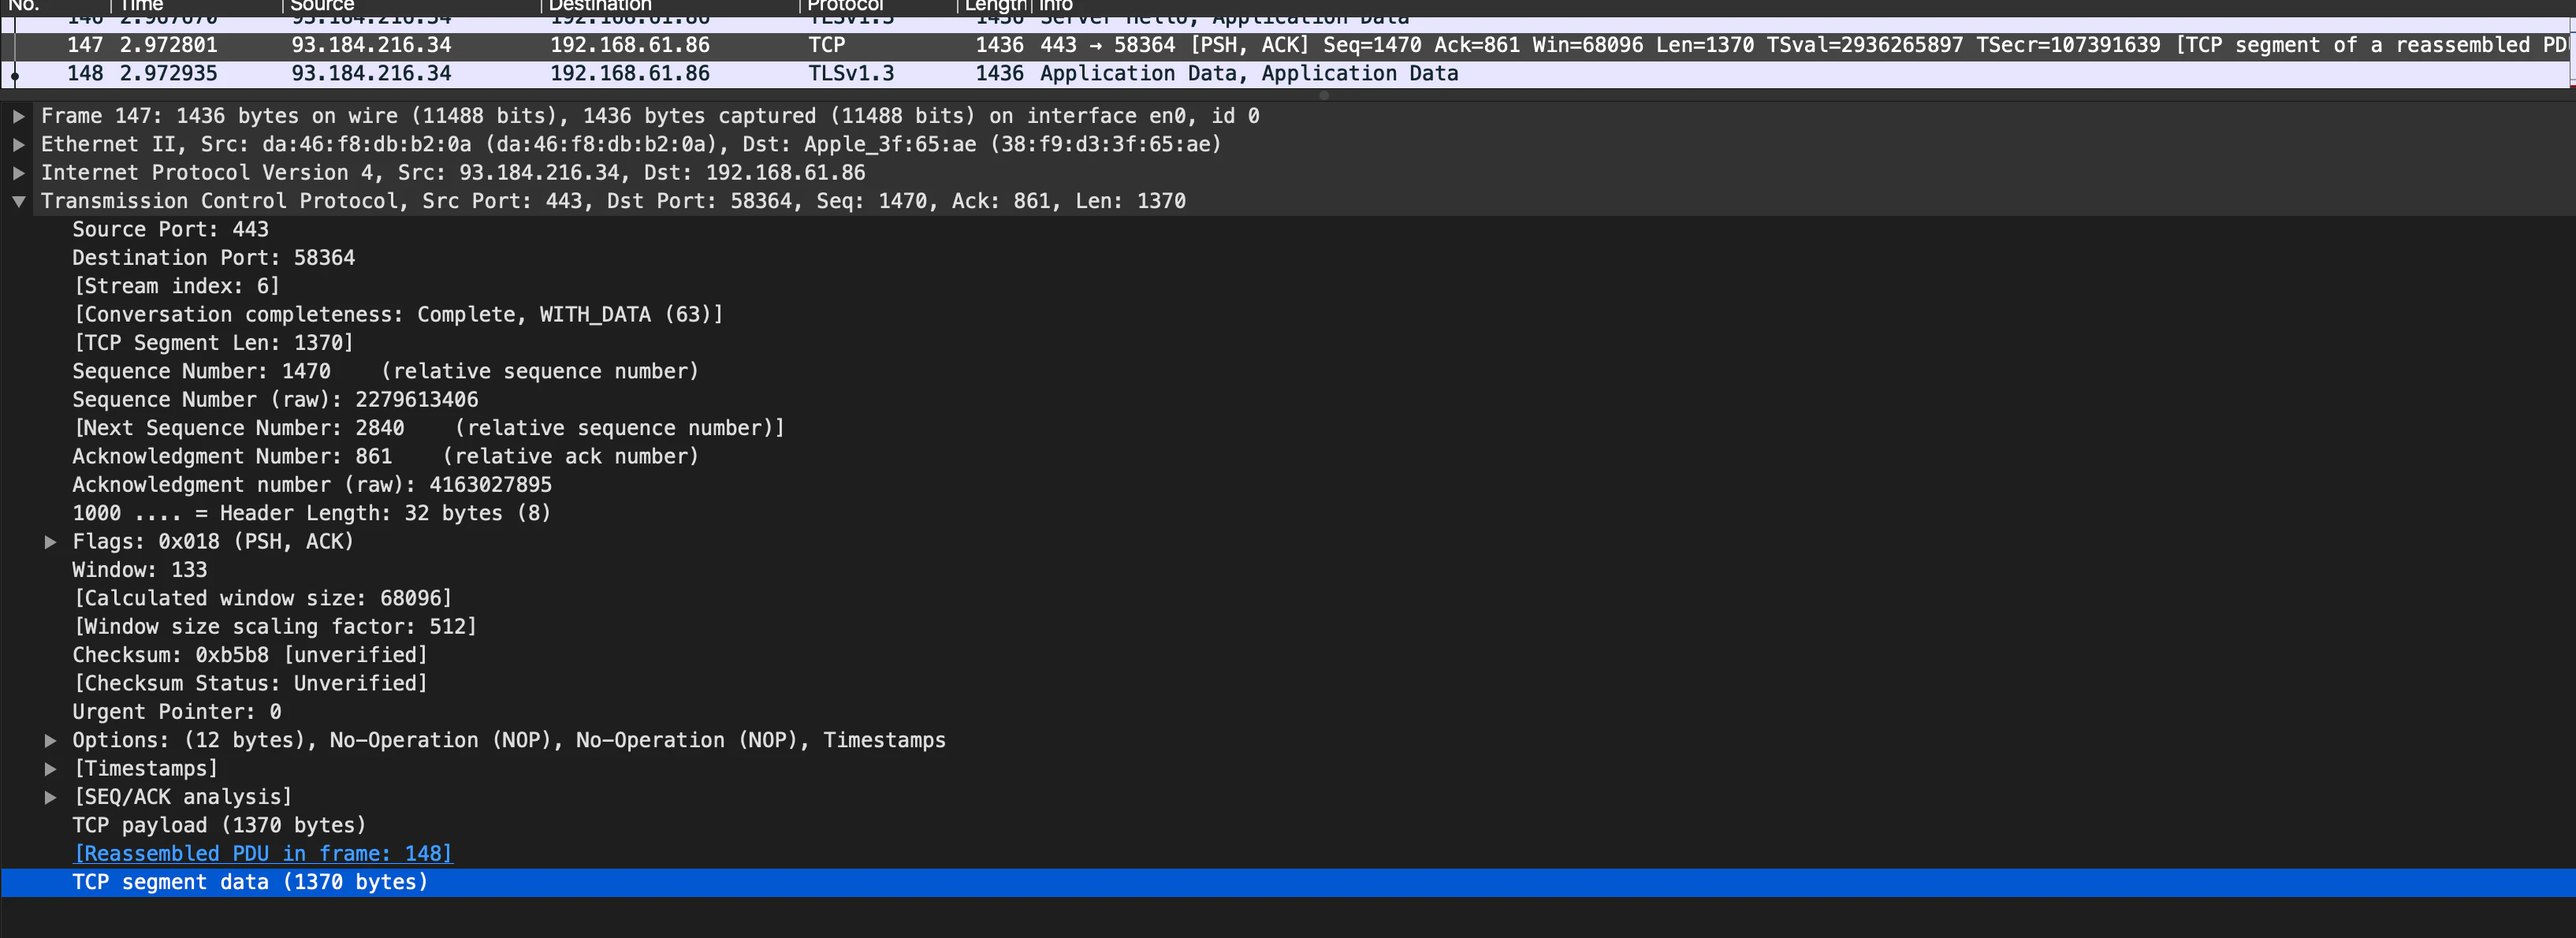Select the highlighted TCP segment data row
This screenshot has width=2576, height=938.
(x=1288, y=882)
